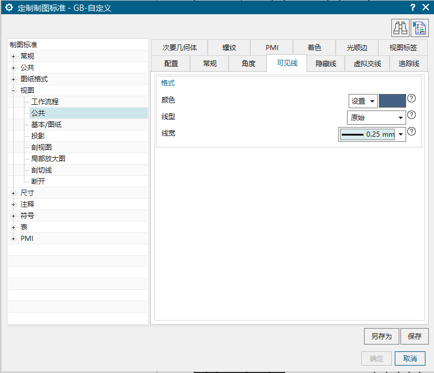434x373 pixels.
Task: Open help for the 线宽 setting
Action: point(412,132)
